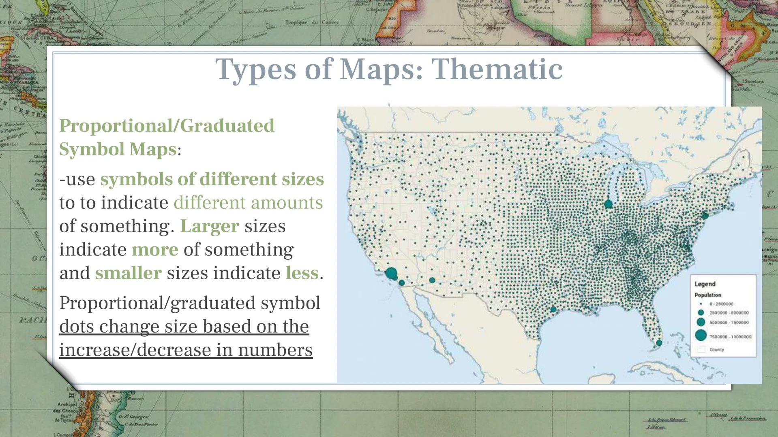Image resolution: width=778 pixels, height=437 pixels.
Task: Click the green word "Larger" in the paragraph
Action: tap(209, 226)
